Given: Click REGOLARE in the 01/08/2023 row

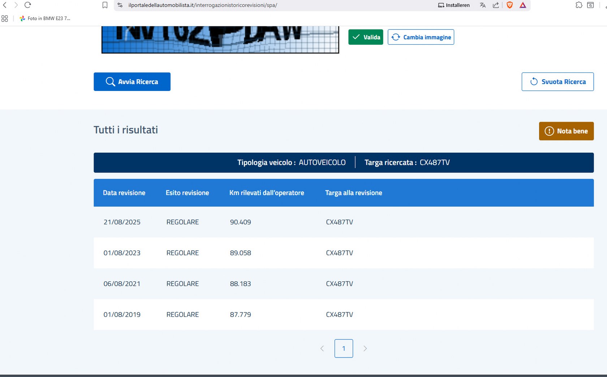Looking at the screenshot, I should 182,253.
